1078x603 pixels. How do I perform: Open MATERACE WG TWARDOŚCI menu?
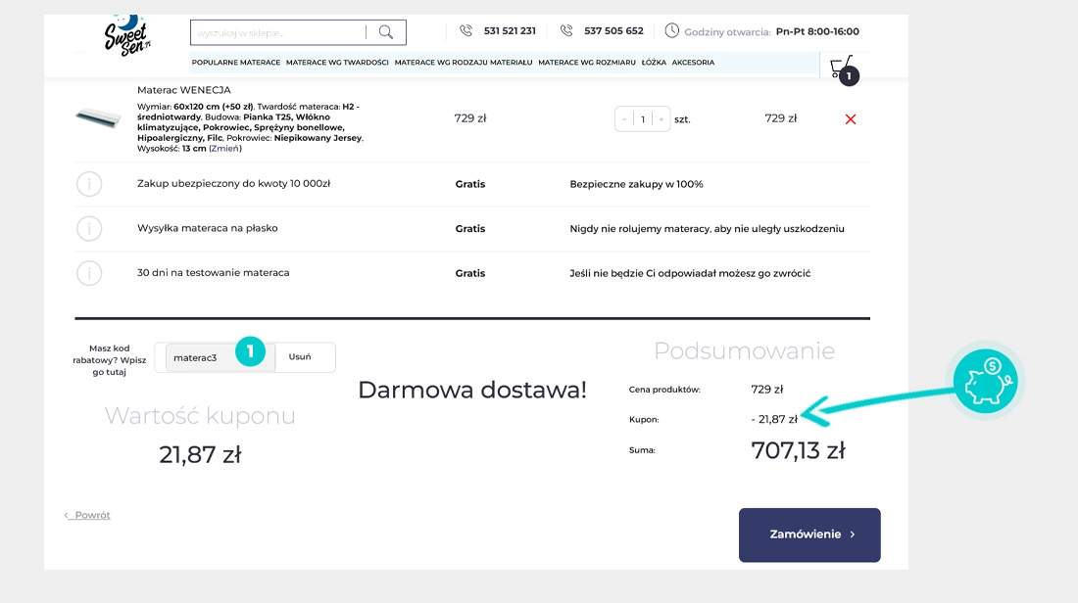pyautogui.click(x=337, y=63)
